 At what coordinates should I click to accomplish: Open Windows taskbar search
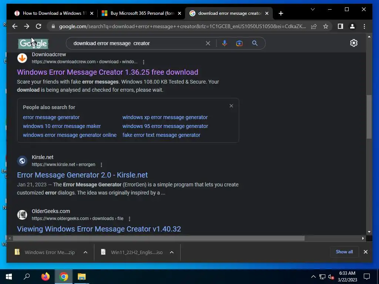[27, 277]
